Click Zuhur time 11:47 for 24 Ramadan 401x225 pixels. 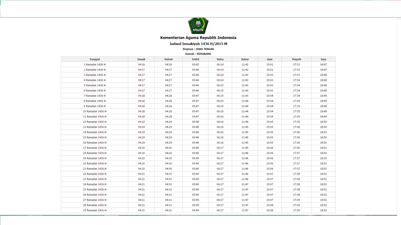[245, 184]
